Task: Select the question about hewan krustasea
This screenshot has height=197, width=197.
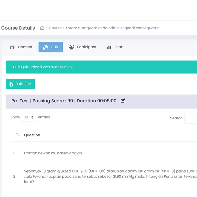Action: point(54,153)
